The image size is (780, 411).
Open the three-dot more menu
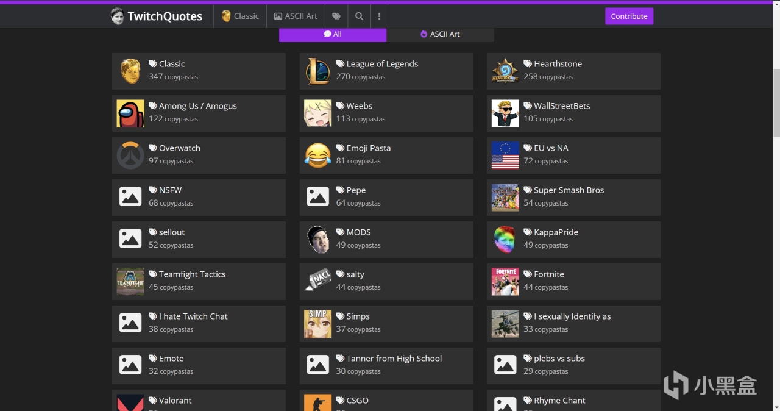[379, 16]
